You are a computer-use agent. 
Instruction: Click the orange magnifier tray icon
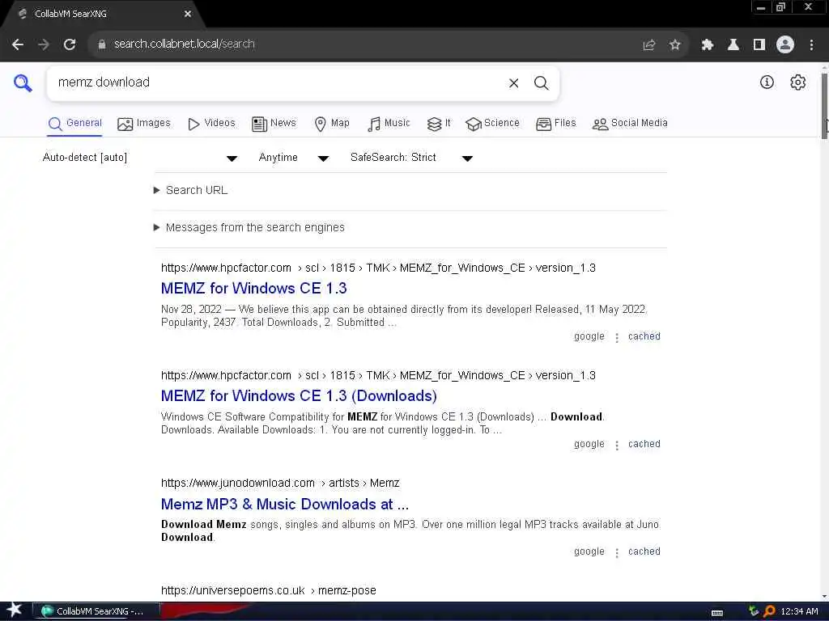pos(769,611)
